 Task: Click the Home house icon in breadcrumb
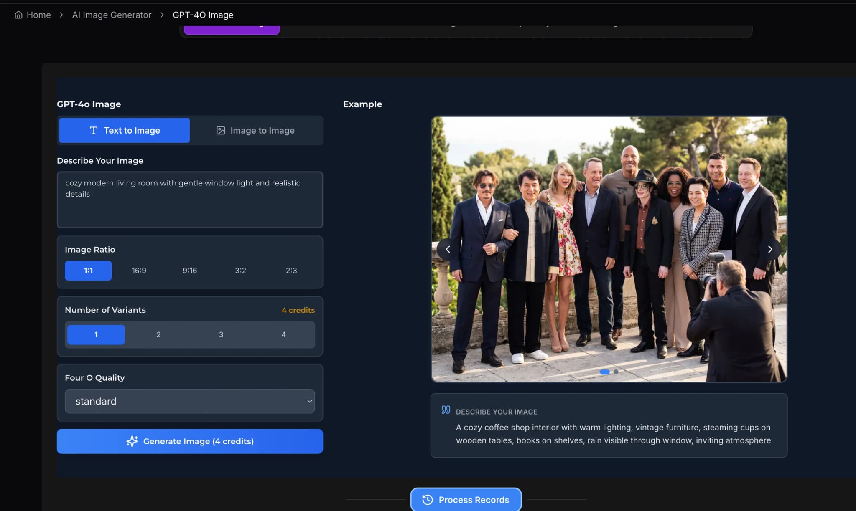point(18,15)
